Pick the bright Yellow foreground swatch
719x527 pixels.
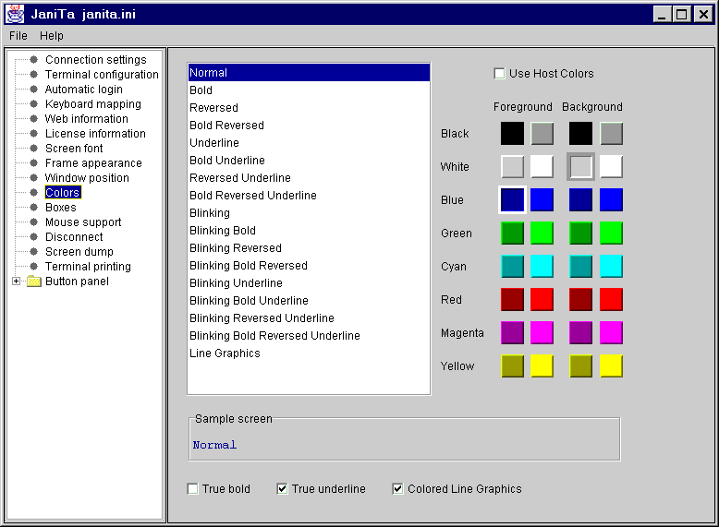542,365
